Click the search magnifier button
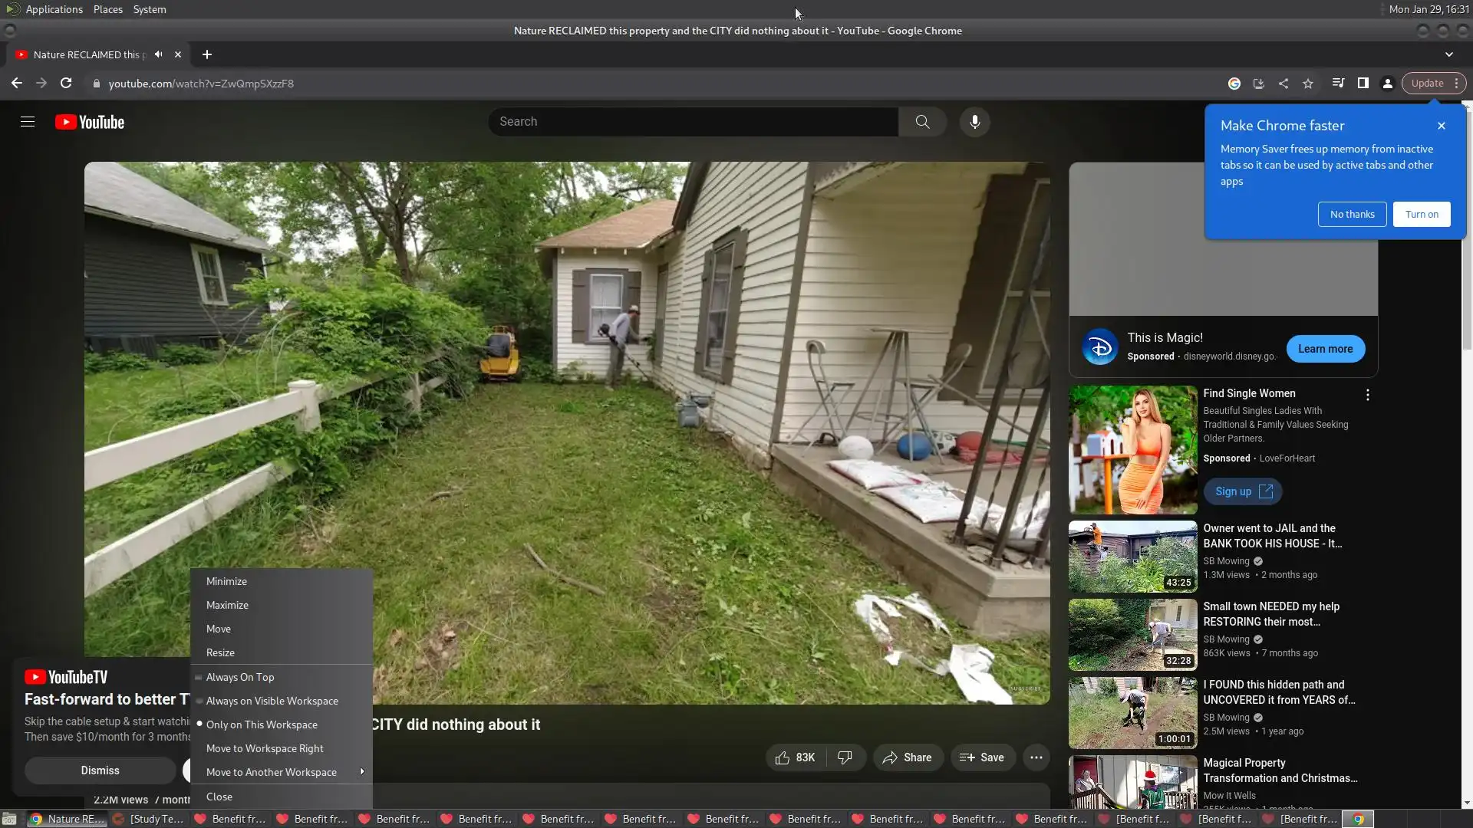 click(922, 122)
